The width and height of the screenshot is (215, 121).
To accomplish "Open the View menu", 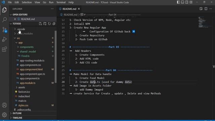I will (x=37, y=2).
